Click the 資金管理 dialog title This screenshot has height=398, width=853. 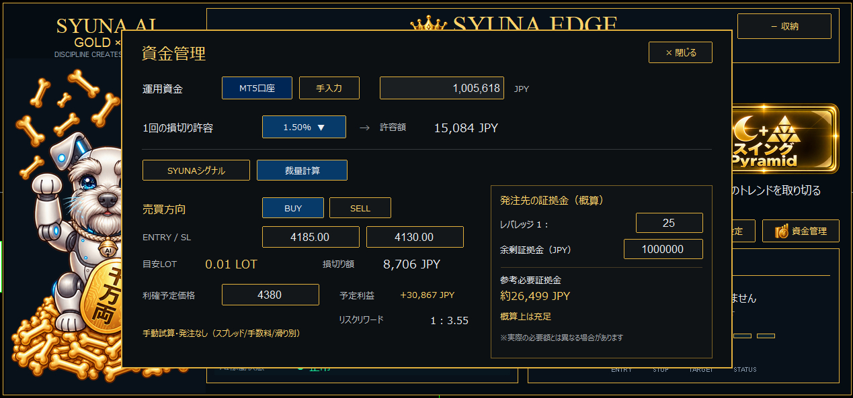[x=173, y=54]
